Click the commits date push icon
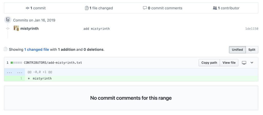 [8, 20]
